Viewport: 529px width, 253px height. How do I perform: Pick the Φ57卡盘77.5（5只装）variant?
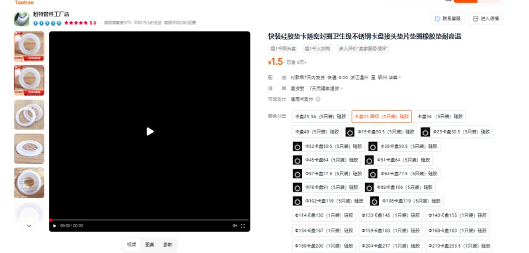[x=328, y=174]
